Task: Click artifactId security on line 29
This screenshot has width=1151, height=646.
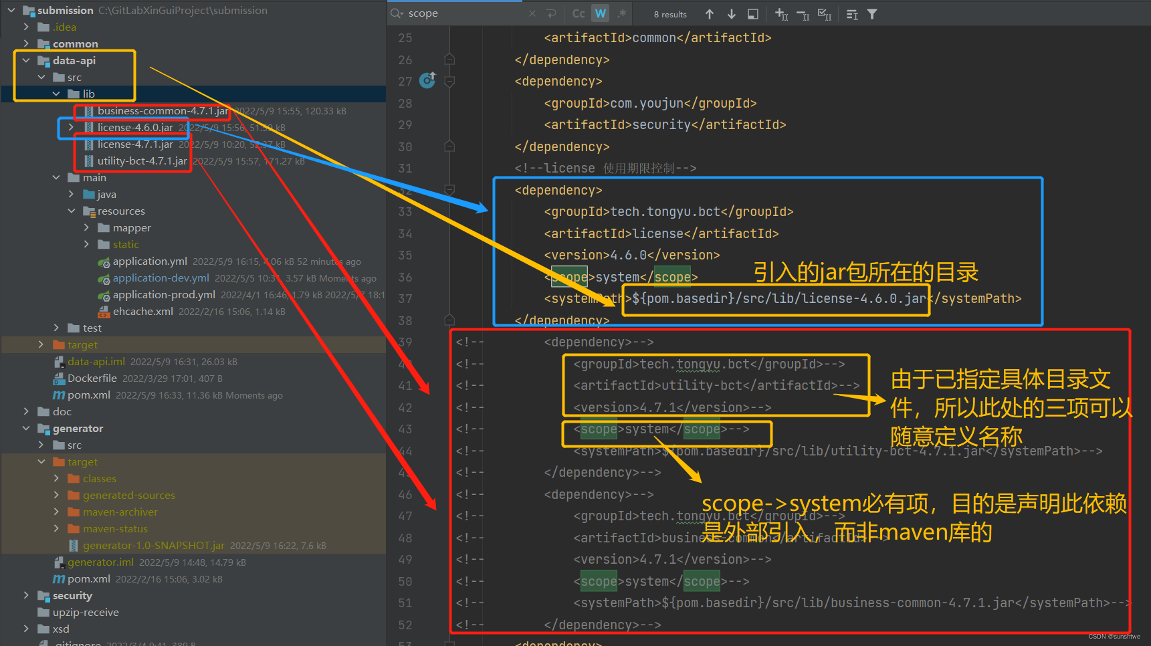Action: point(665,125)
